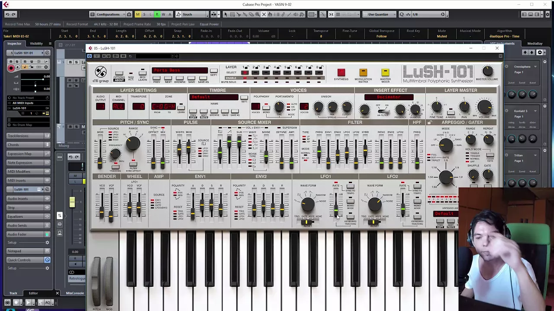Click the plugin window power bypass button
This screenshot has width=554, height=311.
90,56
